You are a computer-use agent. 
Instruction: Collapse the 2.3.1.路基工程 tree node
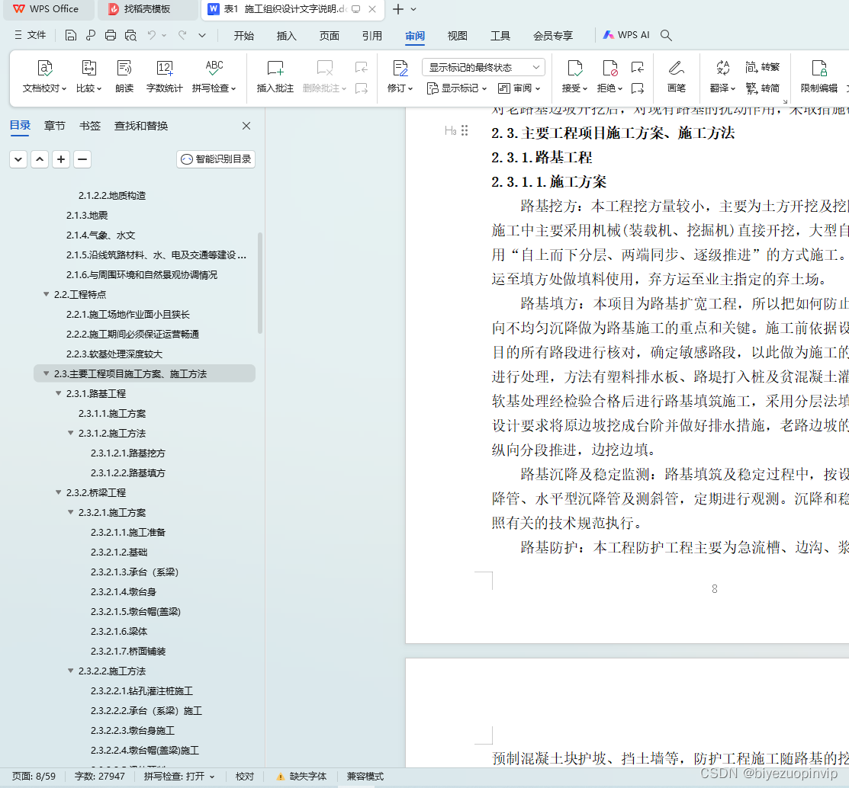(59, 393)
